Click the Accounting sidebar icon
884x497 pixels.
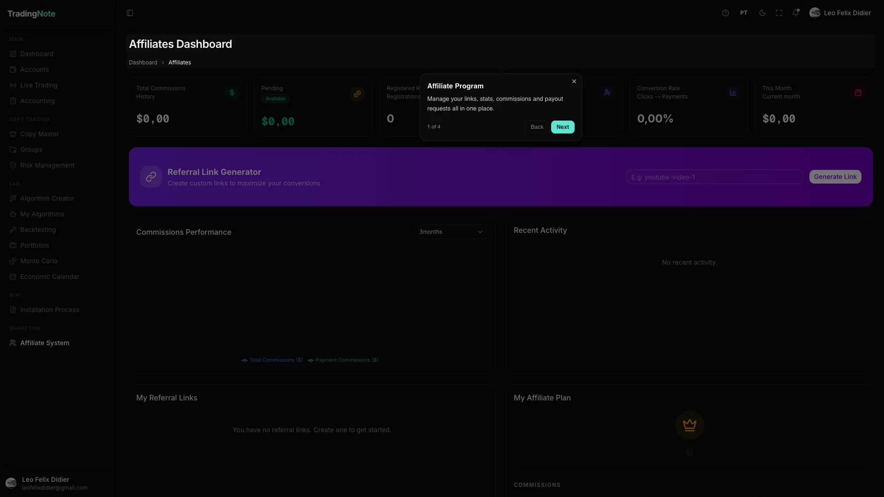[x=13, y=101]
